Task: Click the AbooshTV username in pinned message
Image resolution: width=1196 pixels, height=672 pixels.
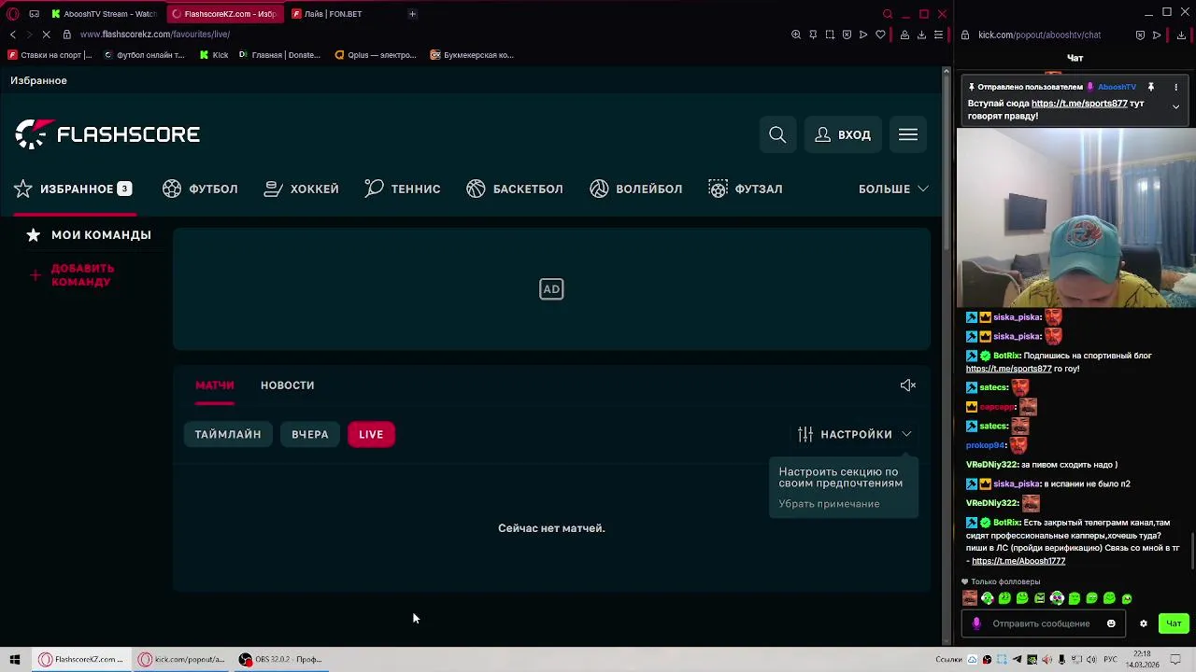Action: point(1117,87)
